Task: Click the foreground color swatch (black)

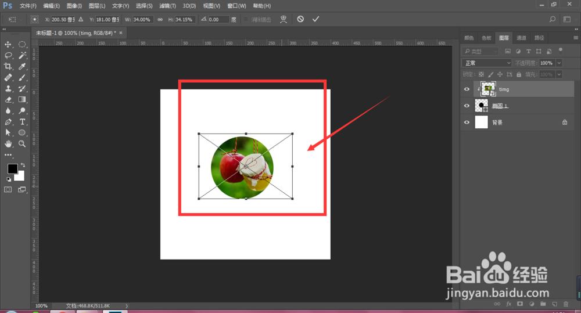Action: click(x=12, y=169)
